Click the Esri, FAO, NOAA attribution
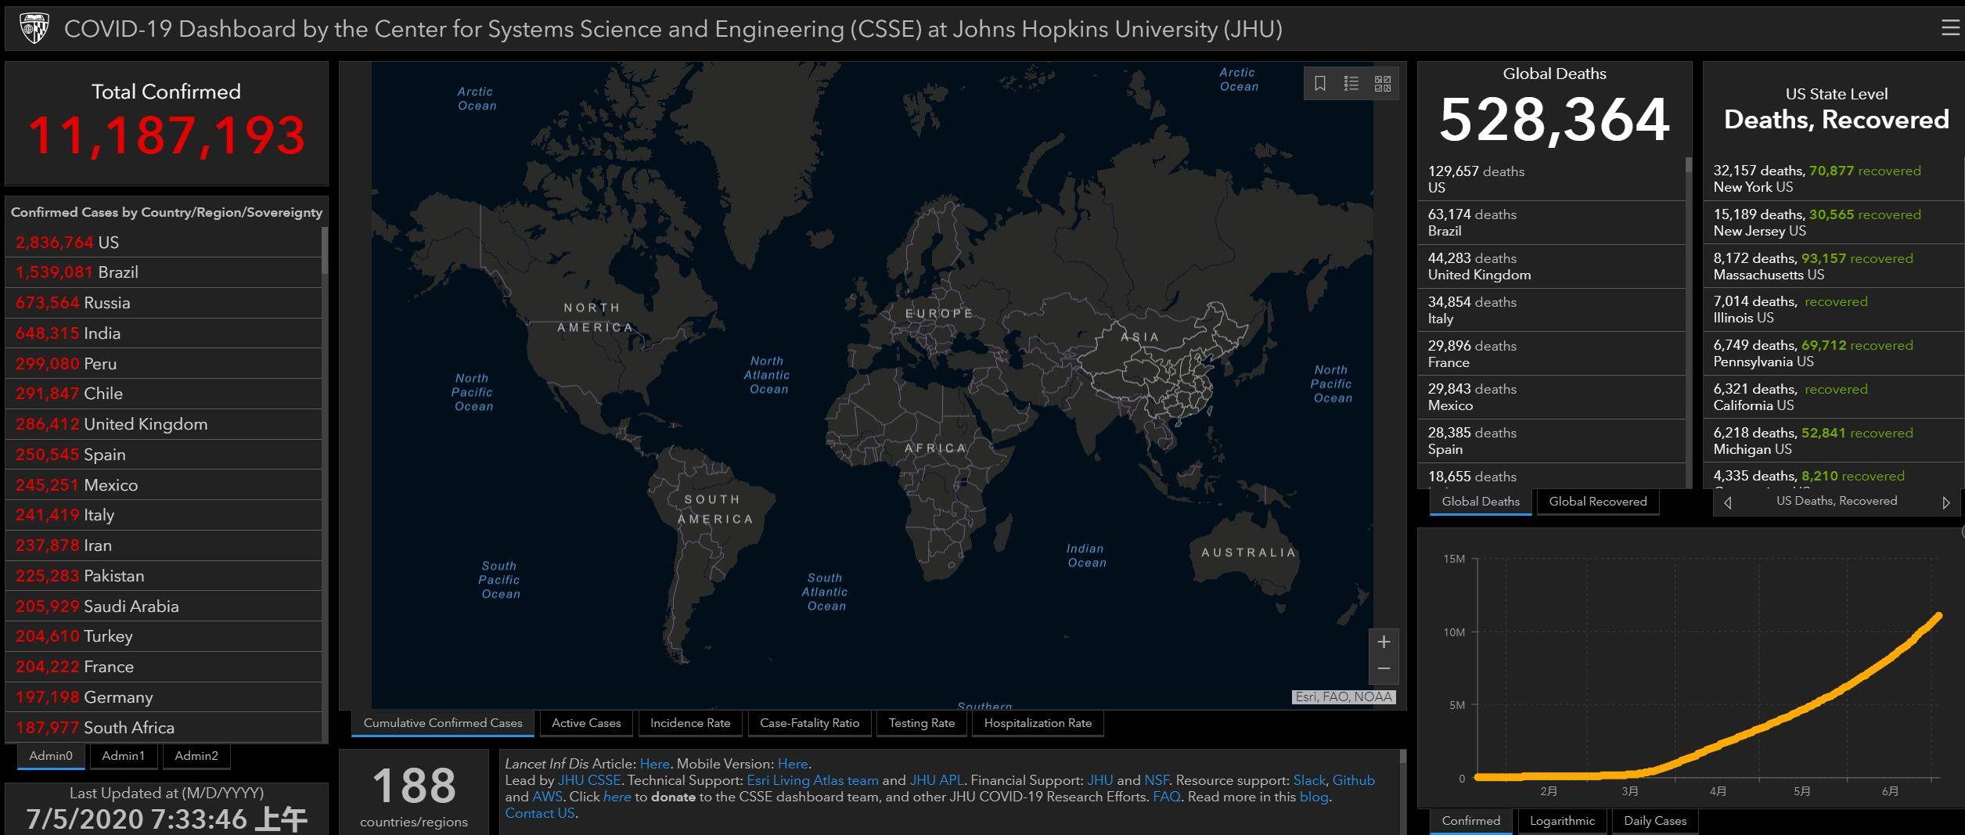 point(1344,697)
